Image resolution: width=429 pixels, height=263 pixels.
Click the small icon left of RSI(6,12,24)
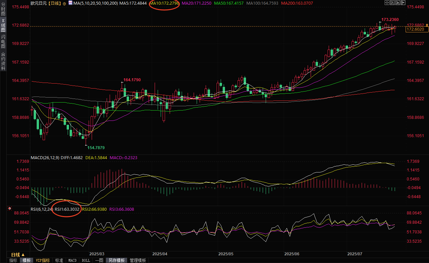tap(10, 209)
